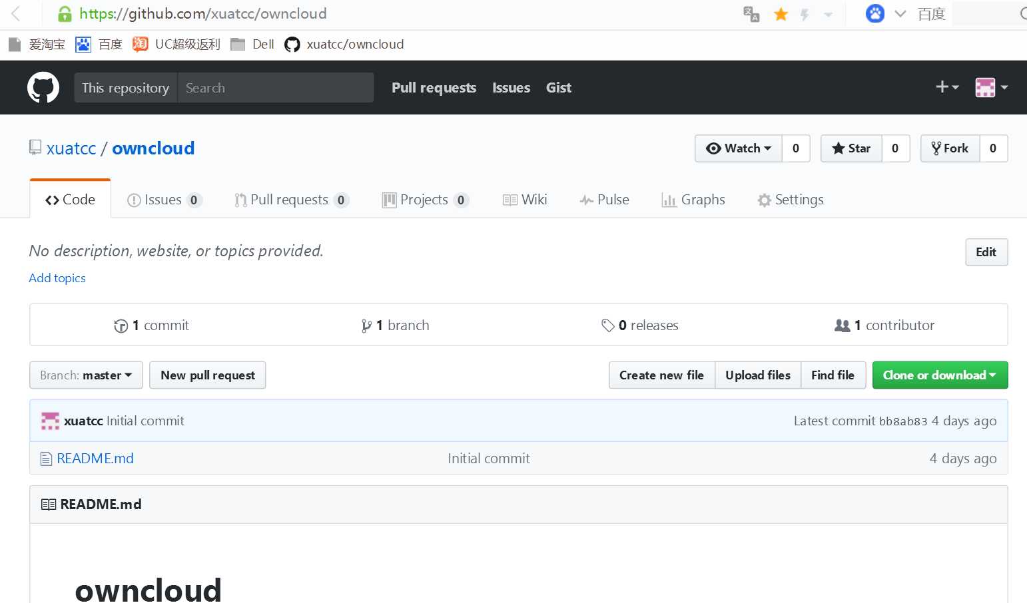Switch to the Wiki tab
The width and height of the screenshot is (1027, 603).
coord(525,200)
